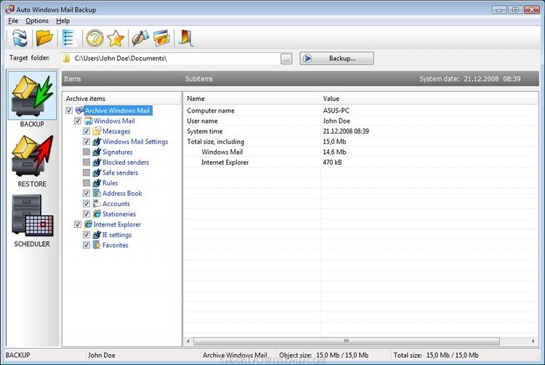Select the User name row
The image size is (545, 365).
pyautogui.click(x=360, y=120)
